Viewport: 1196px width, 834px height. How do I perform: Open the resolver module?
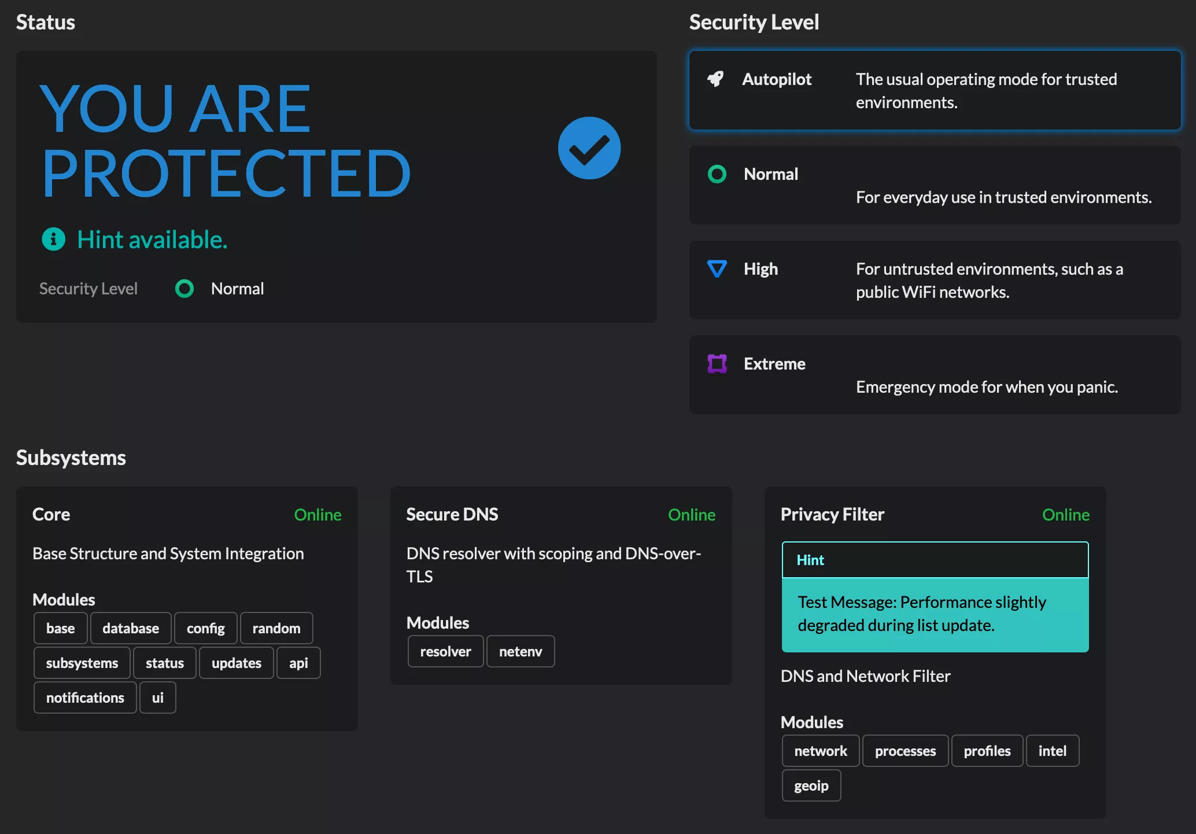click(x=445, y=652)
